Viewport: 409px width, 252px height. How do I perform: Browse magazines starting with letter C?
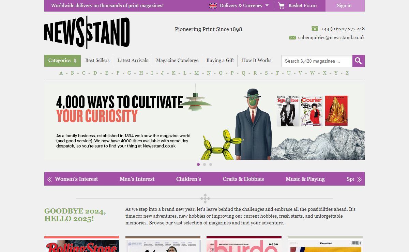84,73
